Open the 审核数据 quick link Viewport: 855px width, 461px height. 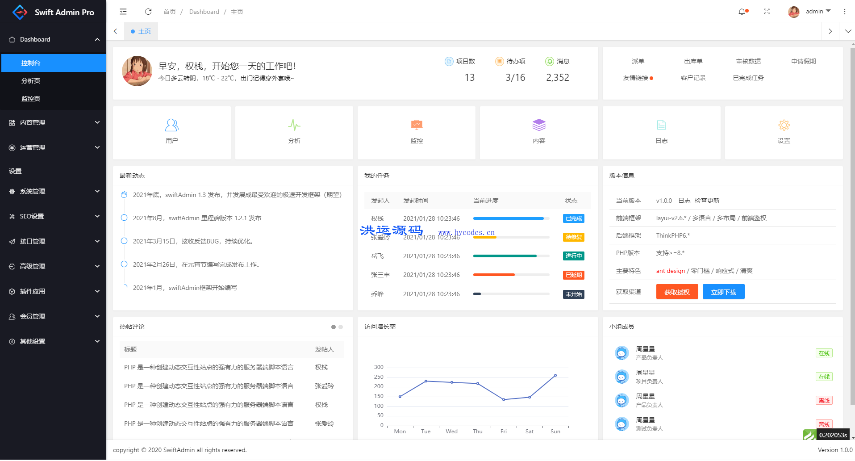pyautogui.click(x=748, y=61)
